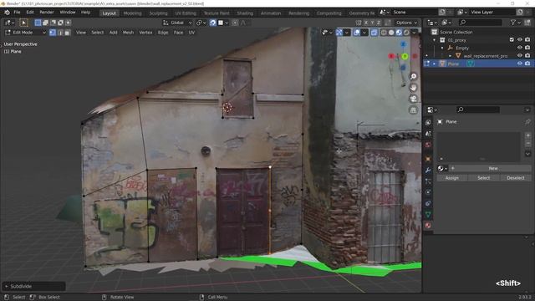Open the Modifier properties wrench tab

(x=428, y=170)
